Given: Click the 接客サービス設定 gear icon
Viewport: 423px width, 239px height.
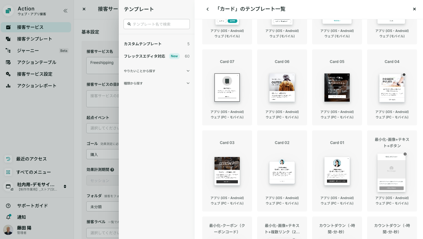Looking at the screenshot, I should click(8, 74).
